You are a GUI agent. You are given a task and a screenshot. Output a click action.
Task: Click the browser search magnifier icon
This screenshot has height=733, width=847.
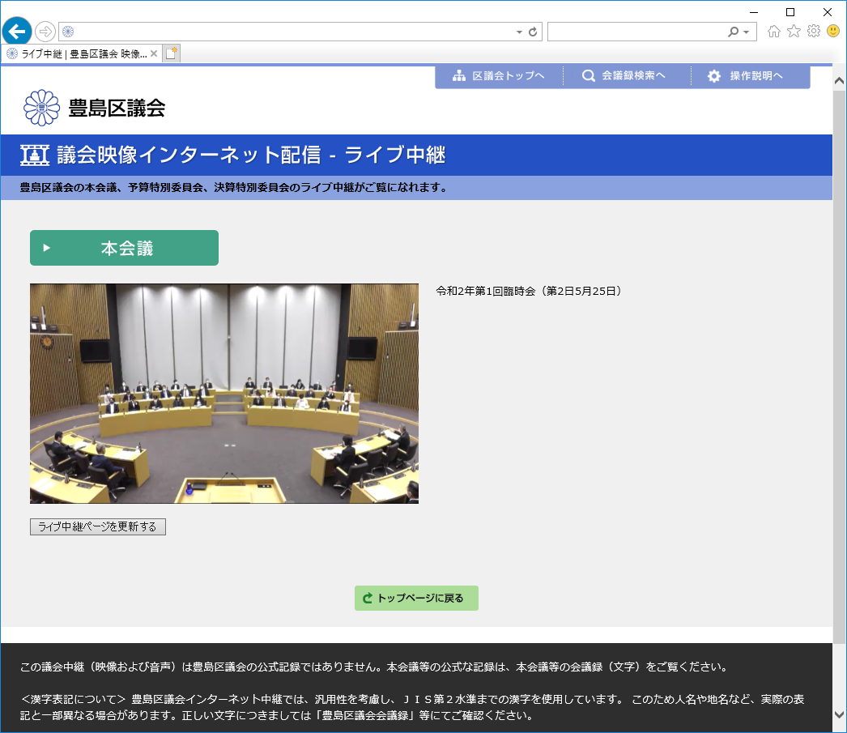(x=733, y=32)
